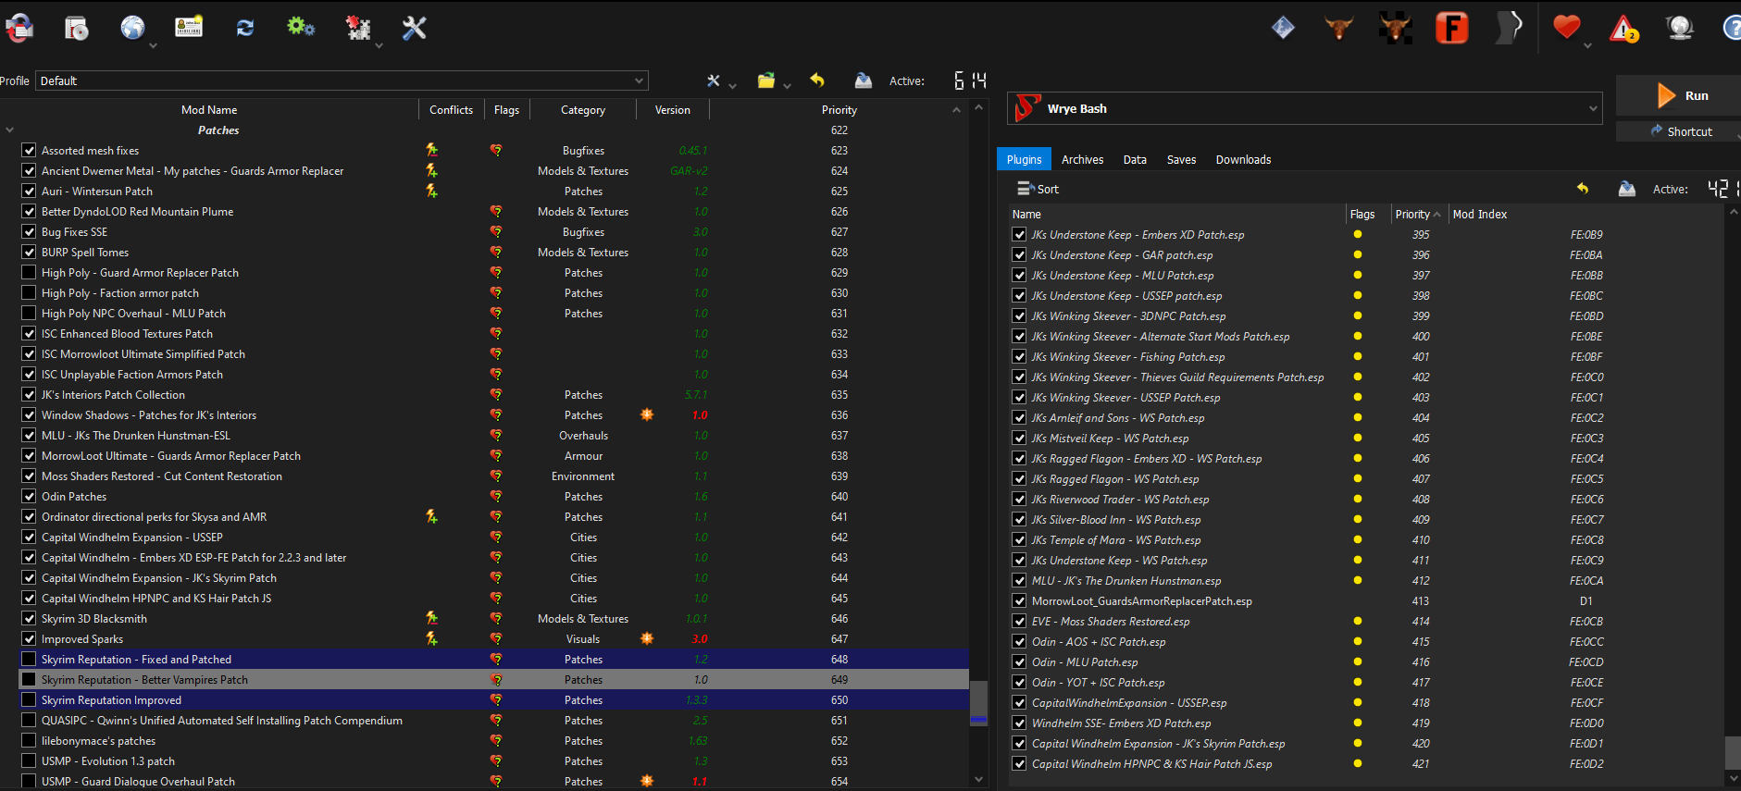This screenshot has height=791, width=1741.
Task: Switch to the Archives tab
Action: click(x=1082, y=159)
